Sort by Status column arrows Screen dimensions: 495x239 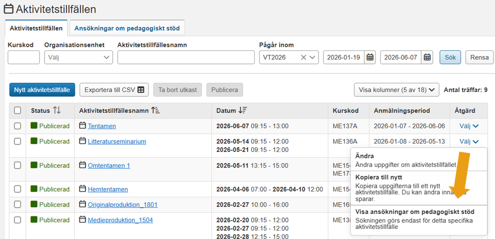pos(57,110)
